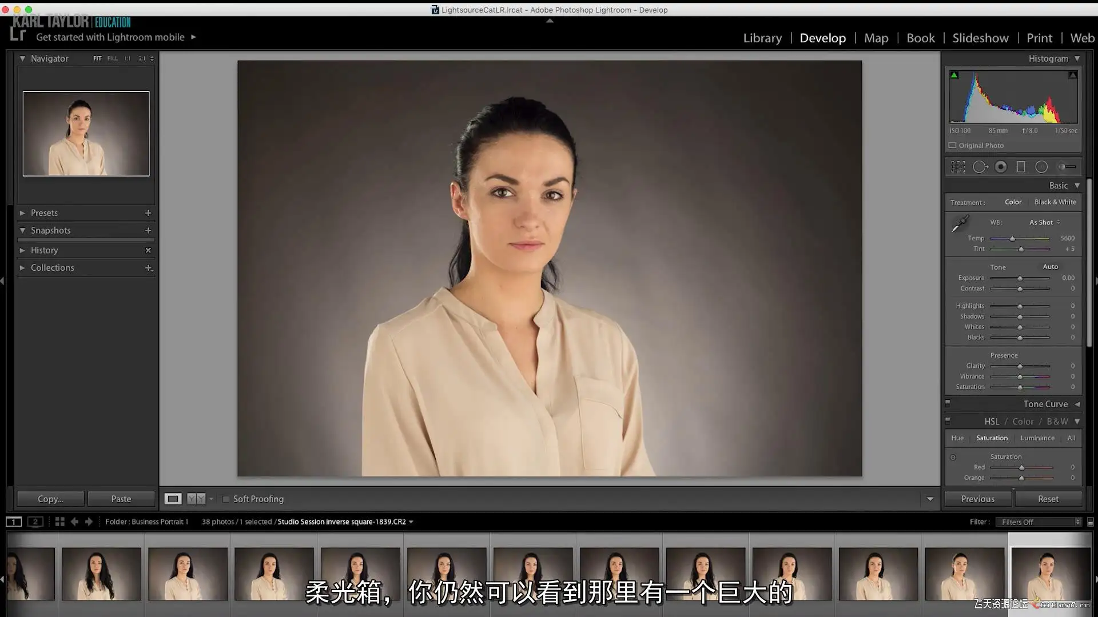Check the Original Photo checkbox
Image resolution: width=1098 pixels, height=617 pixels.
pos(953,146)
